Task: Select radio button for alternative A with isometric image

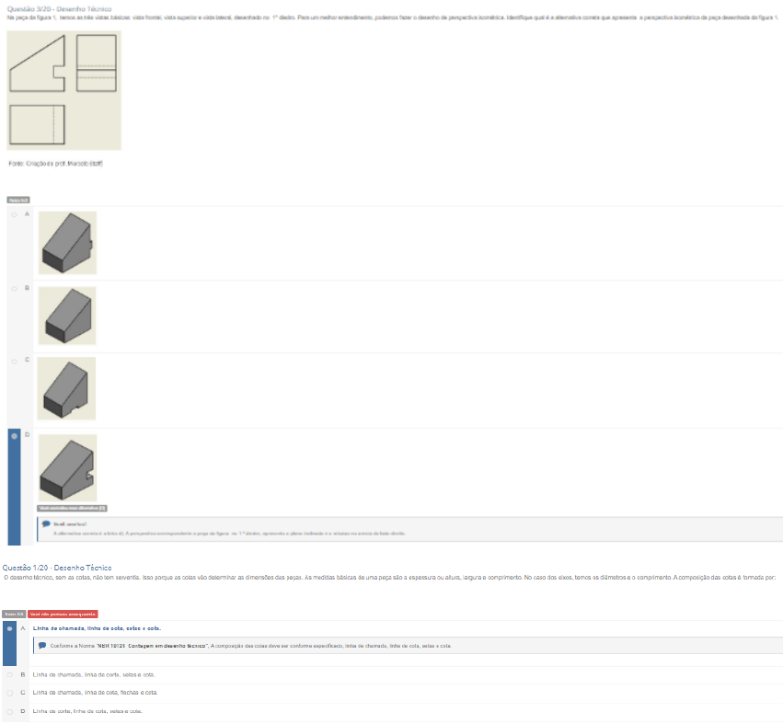Action: (14, 214)
